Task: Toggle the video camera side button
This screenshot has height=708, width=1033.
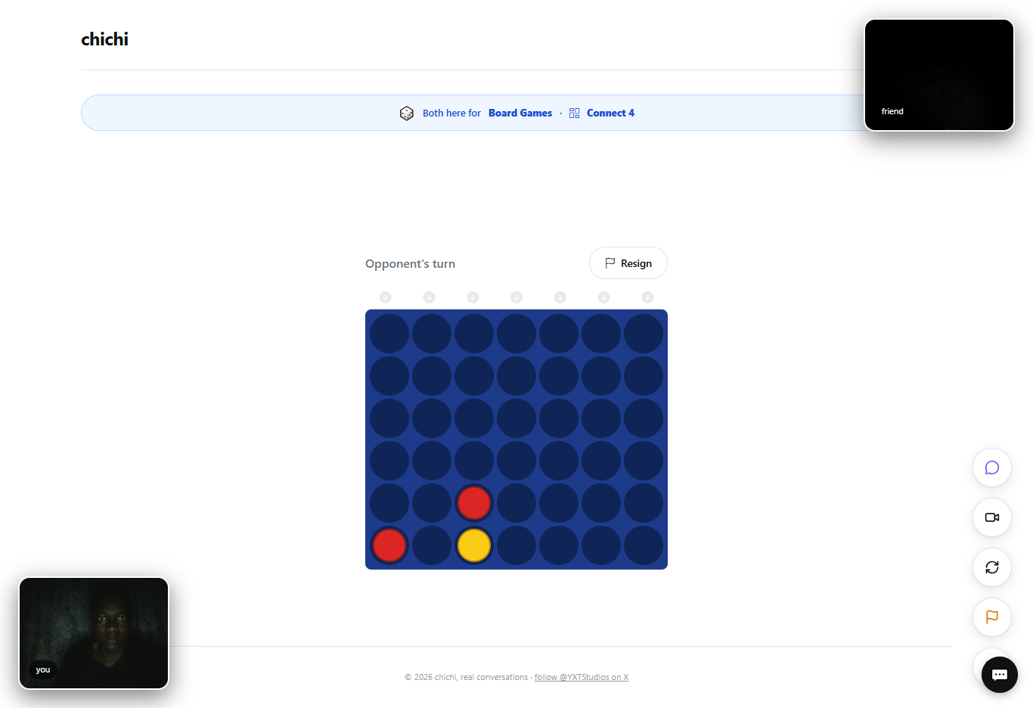Action: (992, 517)
